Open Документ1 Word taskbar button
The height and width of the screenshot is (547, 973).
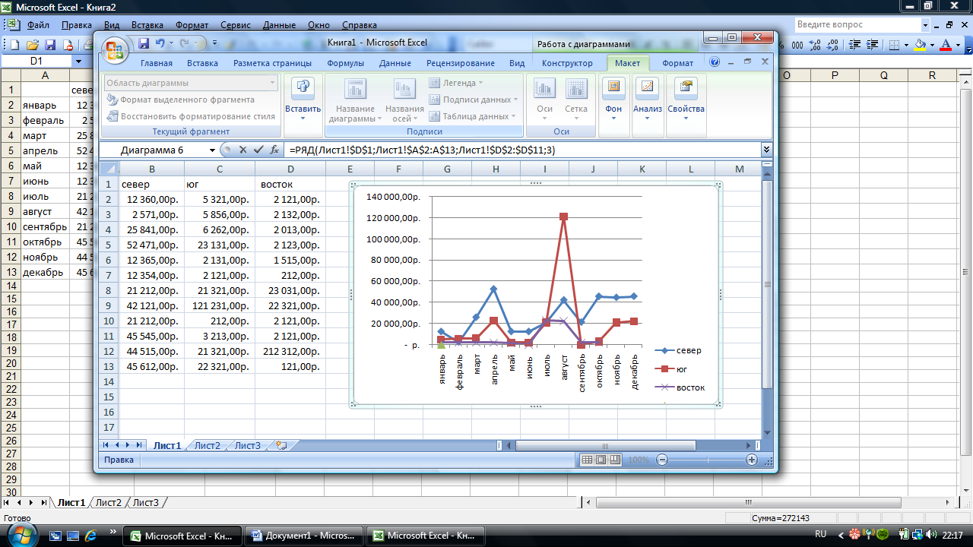tap(303, 536)
